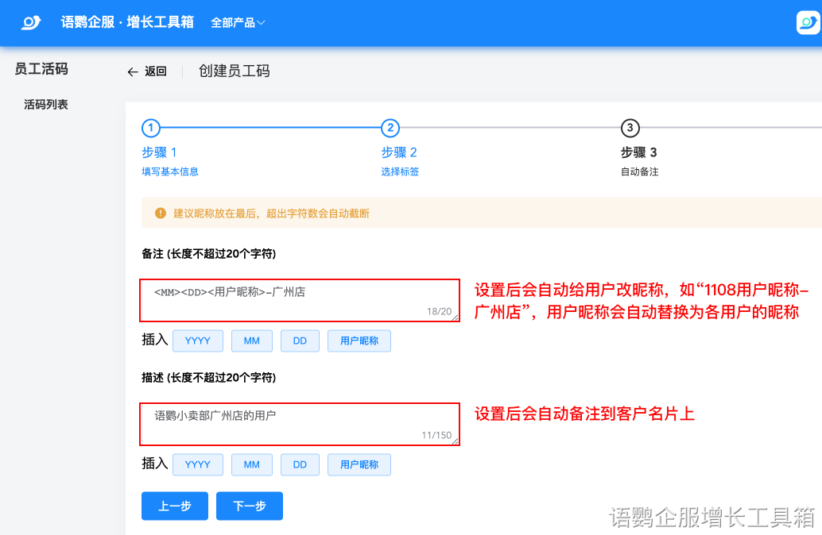The height and width of the screenshot is (535, 822).
Task: Insert 用户昵称 tag into 描述 field
Action: pos(359,464)
